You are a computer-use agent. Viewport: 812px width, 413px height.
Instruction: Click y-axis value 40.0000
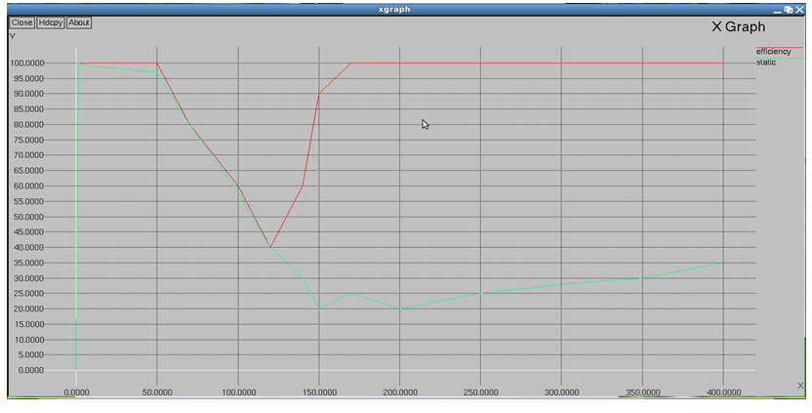pyautogui.click(x=27, y=248)
